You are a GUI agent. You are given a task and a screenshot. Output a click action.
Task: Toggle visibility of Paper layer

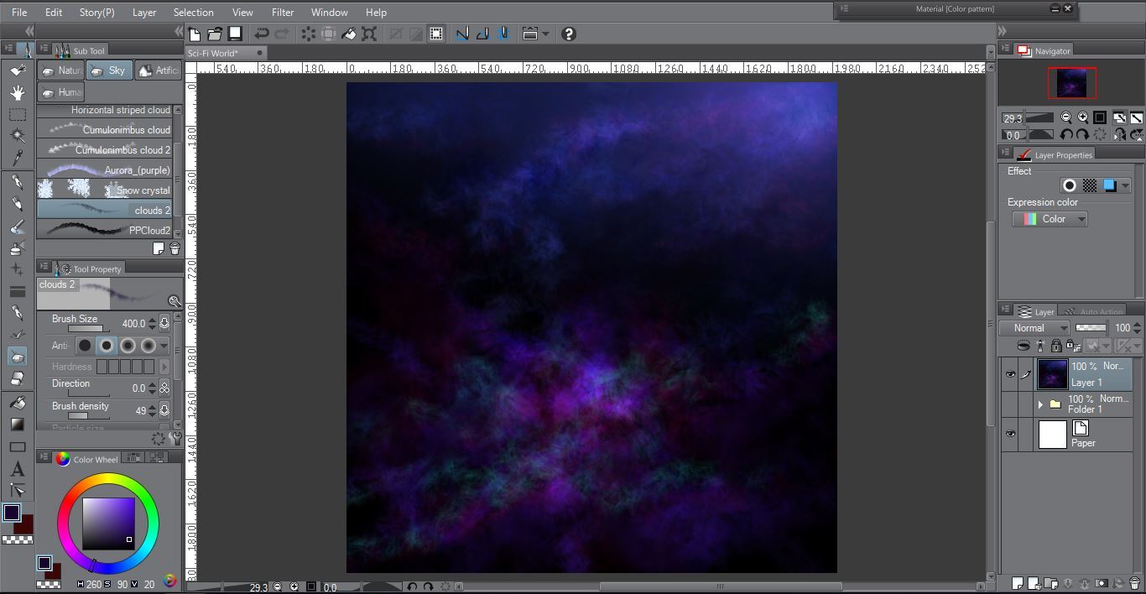[1010, 434]
